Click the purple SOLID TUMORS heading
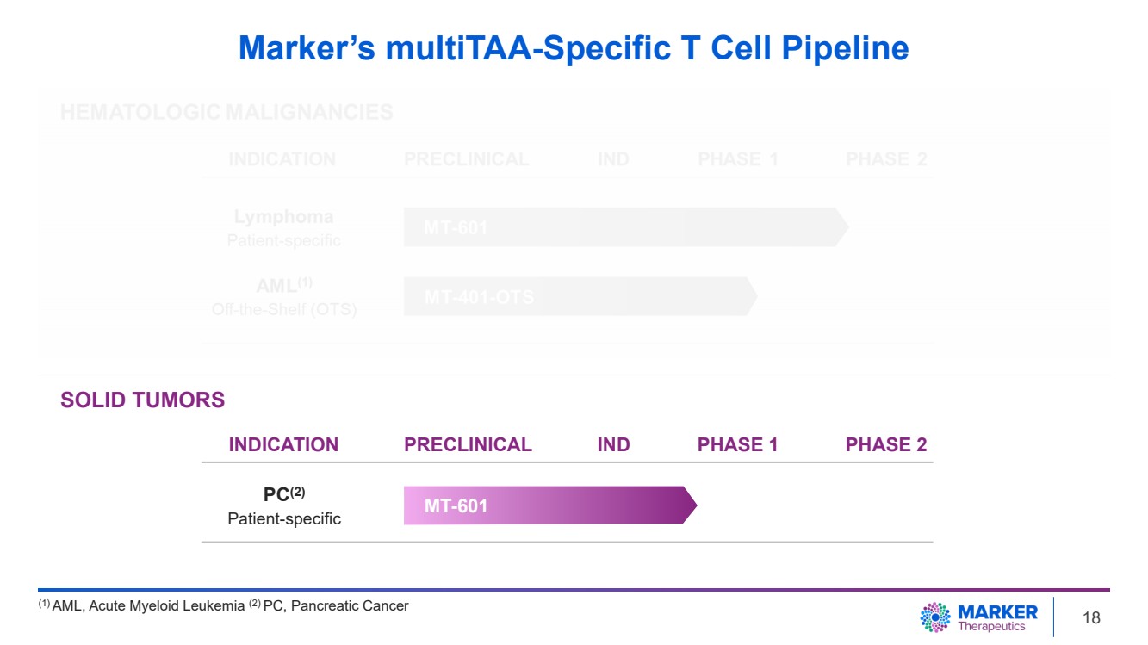1148x645 pixels. [142, 400]
